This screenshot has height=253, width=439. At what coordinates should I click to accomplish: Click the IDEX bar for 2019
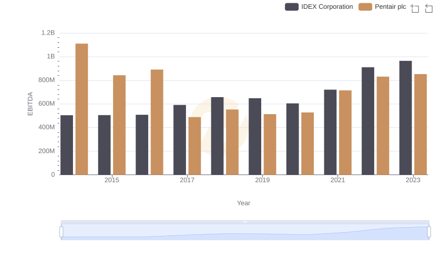tap(255, 136)
